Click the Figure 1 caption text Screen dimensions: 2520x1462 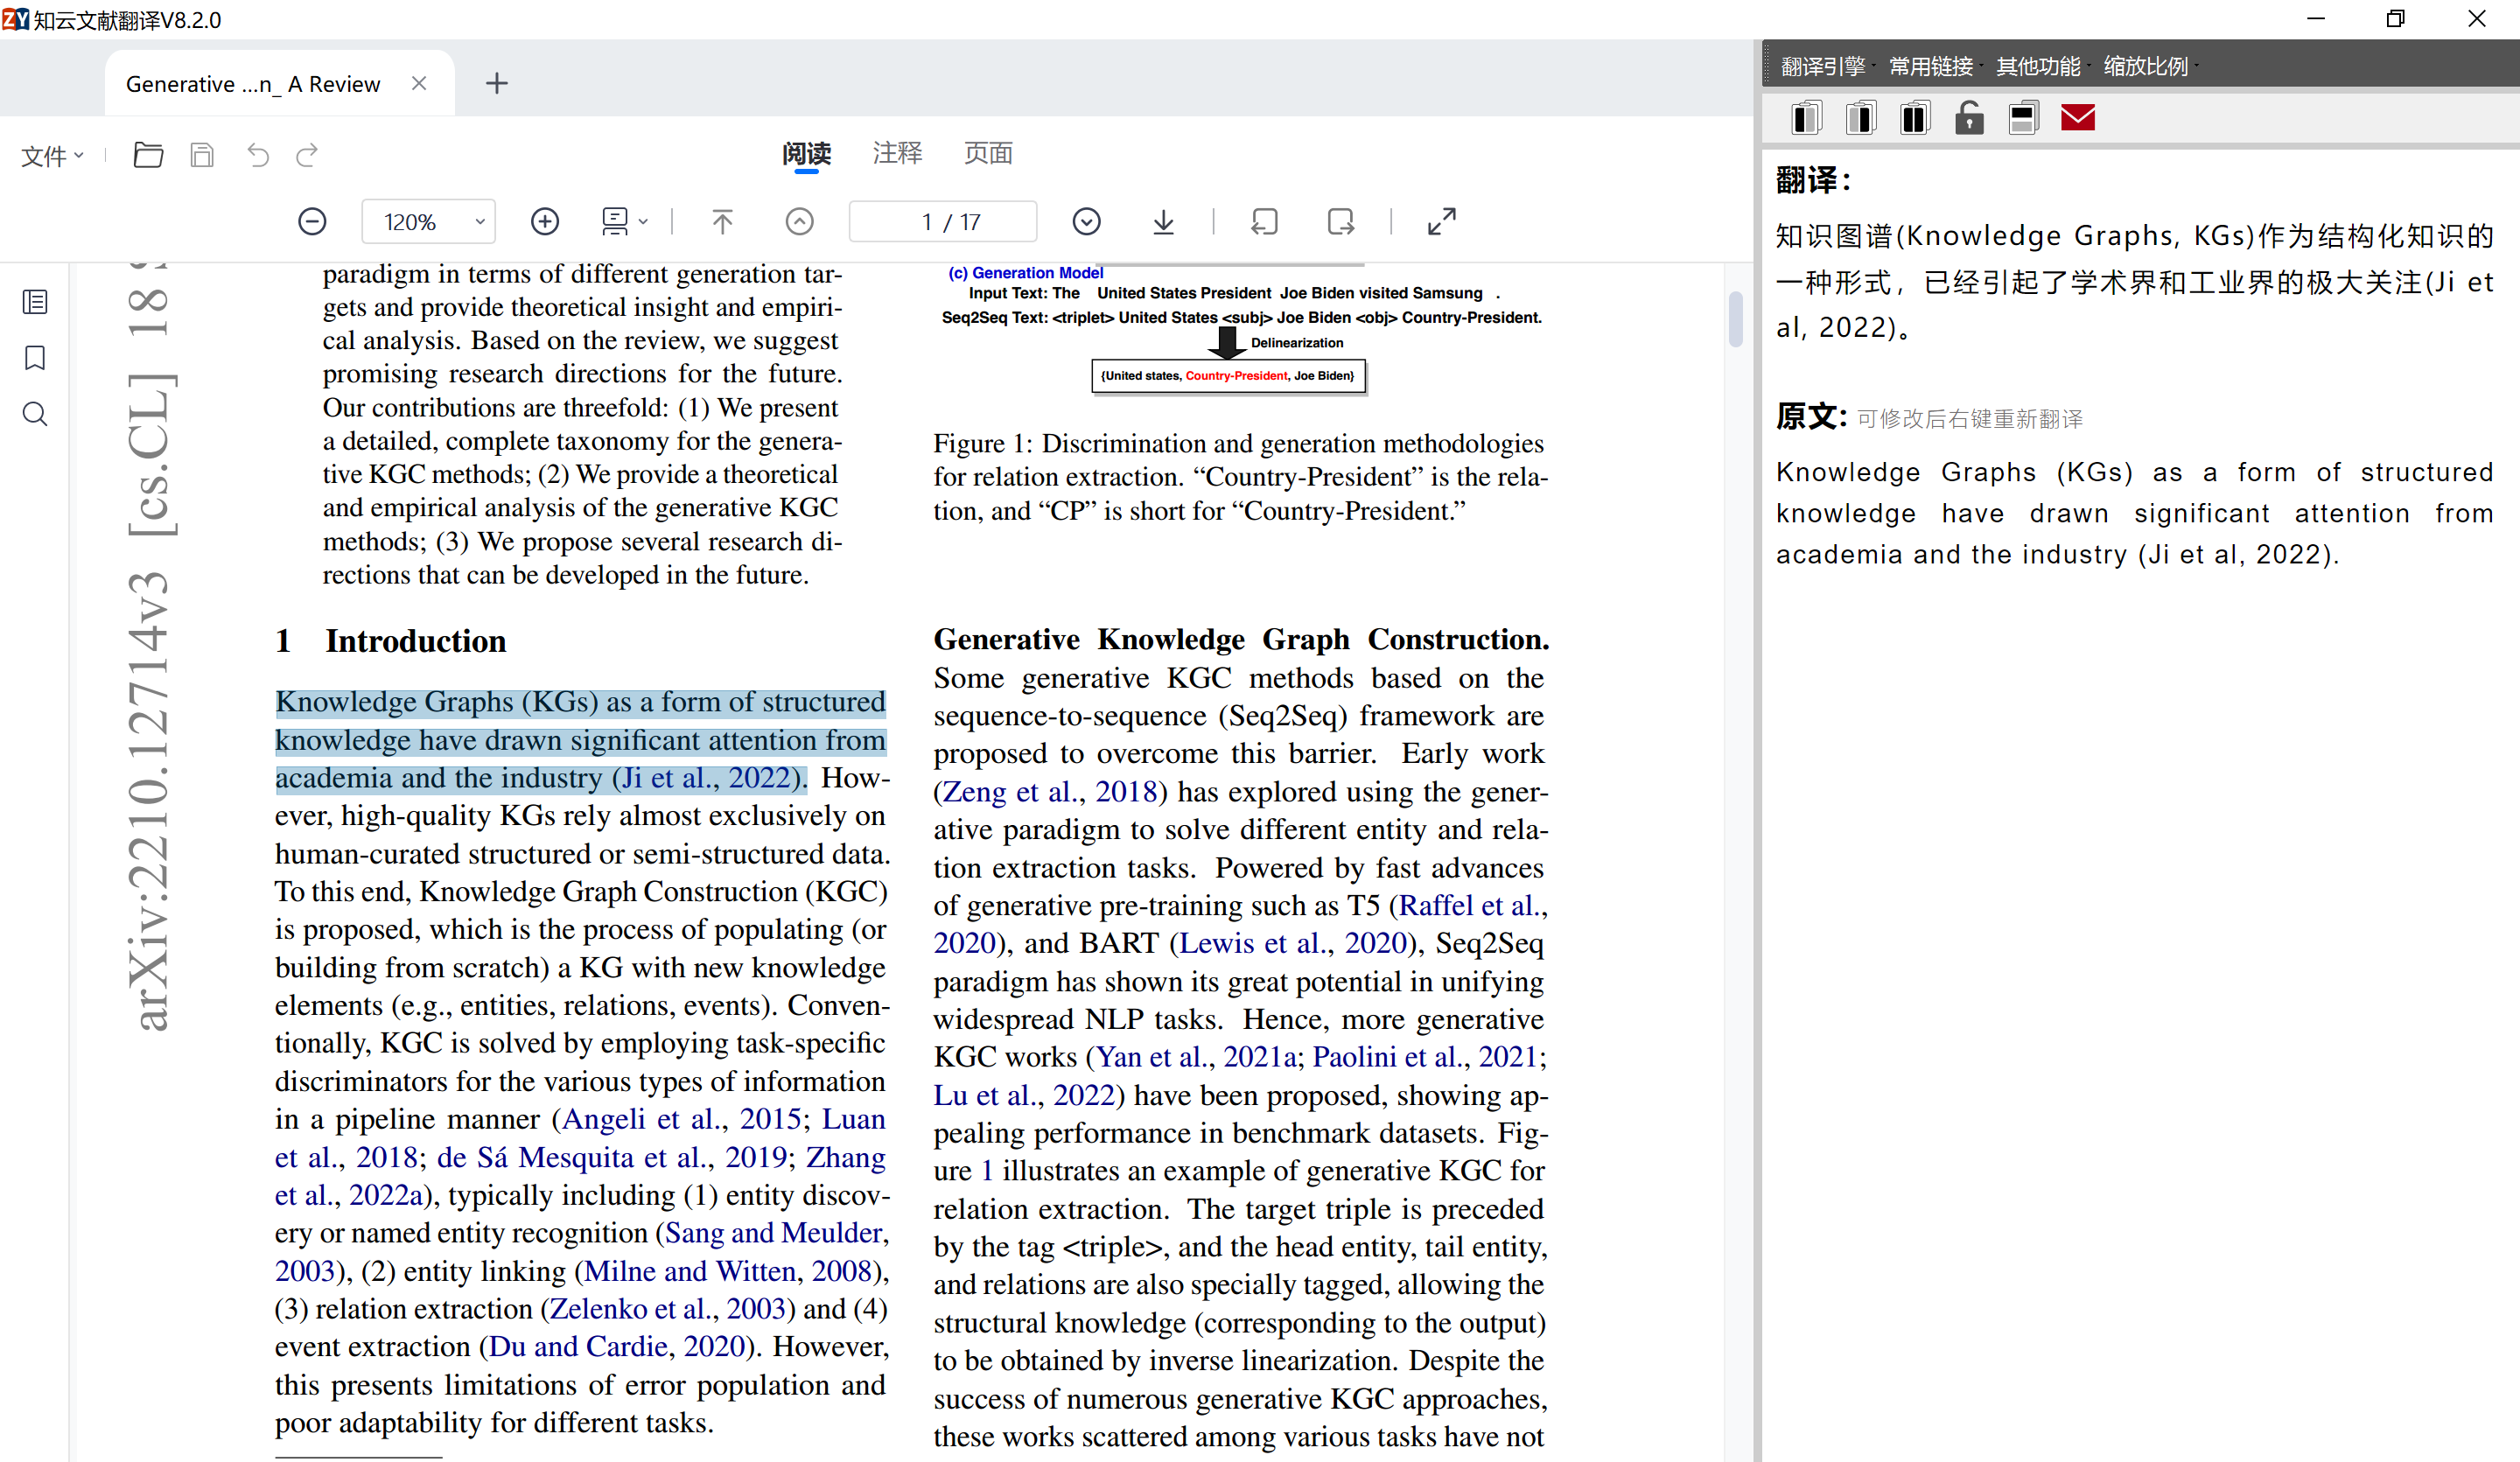1240,477
